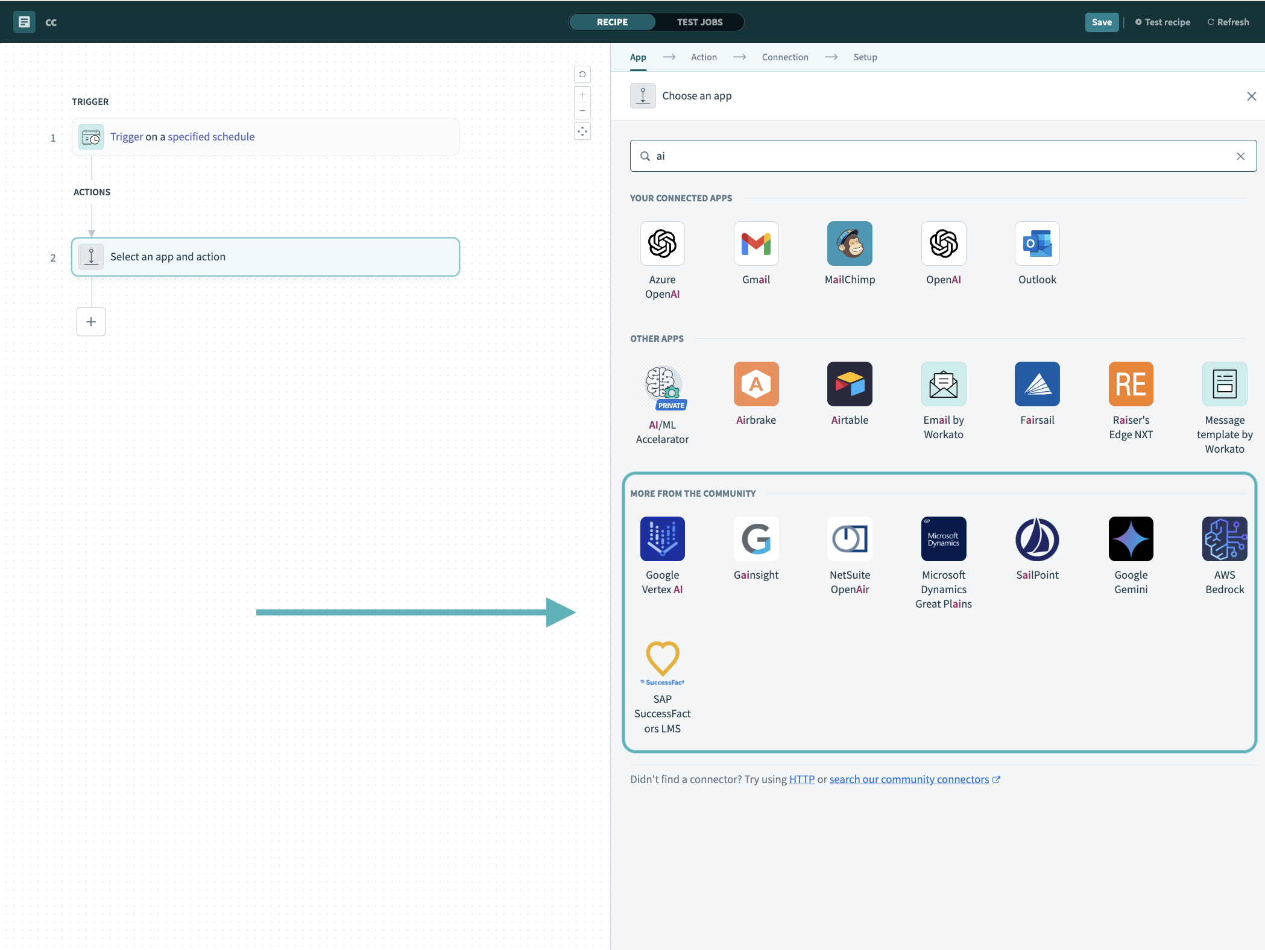Select the SailPoint connector
The height and width of the screenshot is (950, 1265).
(x=1037, y=539)
